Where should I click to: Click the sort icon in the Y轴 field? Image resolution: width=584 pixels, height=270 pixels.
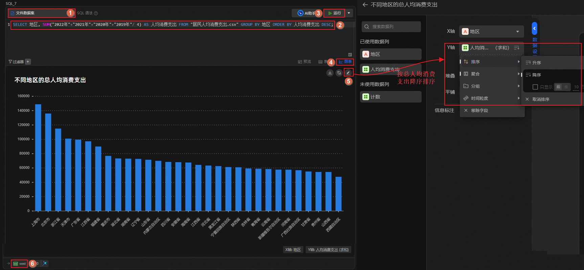pyautogui.click(x=516, y=48)
